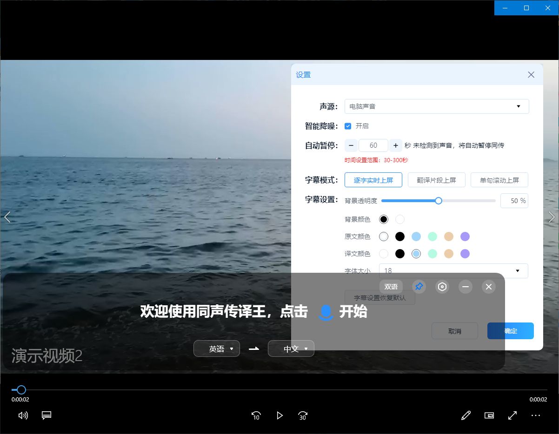The height and width of the screenshot is (434, 559).
Task: Maximize the video player window
Action: coord(526,7)
